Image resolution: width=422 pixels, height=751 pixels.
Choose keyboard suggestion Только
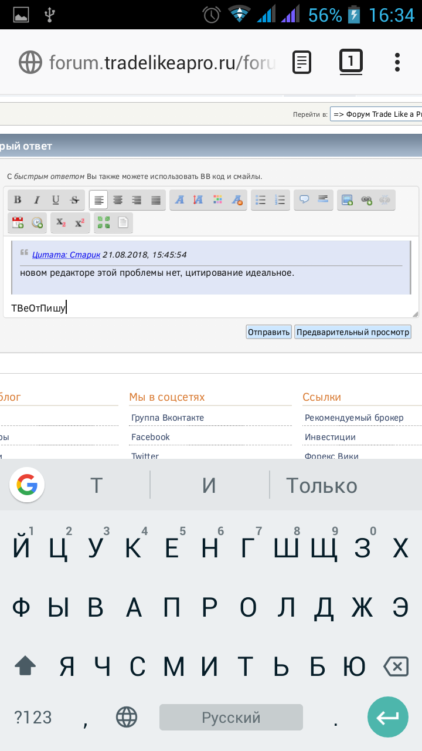coord(322,485)
